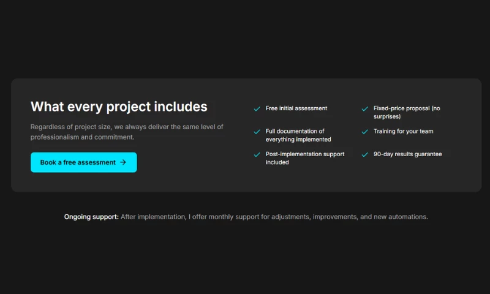
Task: Click the checkmark beside Training for your team
Action: tap(365, 132)
